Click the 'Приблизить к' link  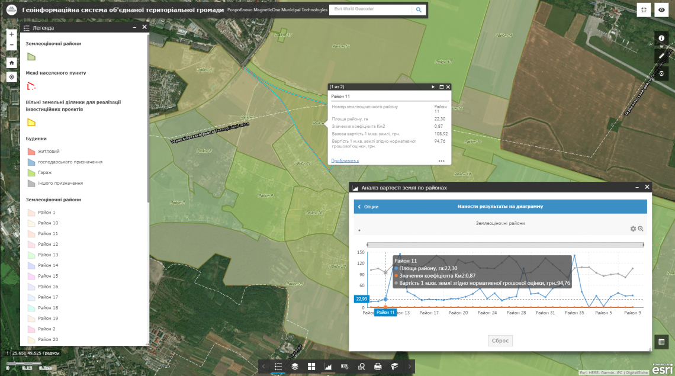pyautogui.click(x=345, y=160)
